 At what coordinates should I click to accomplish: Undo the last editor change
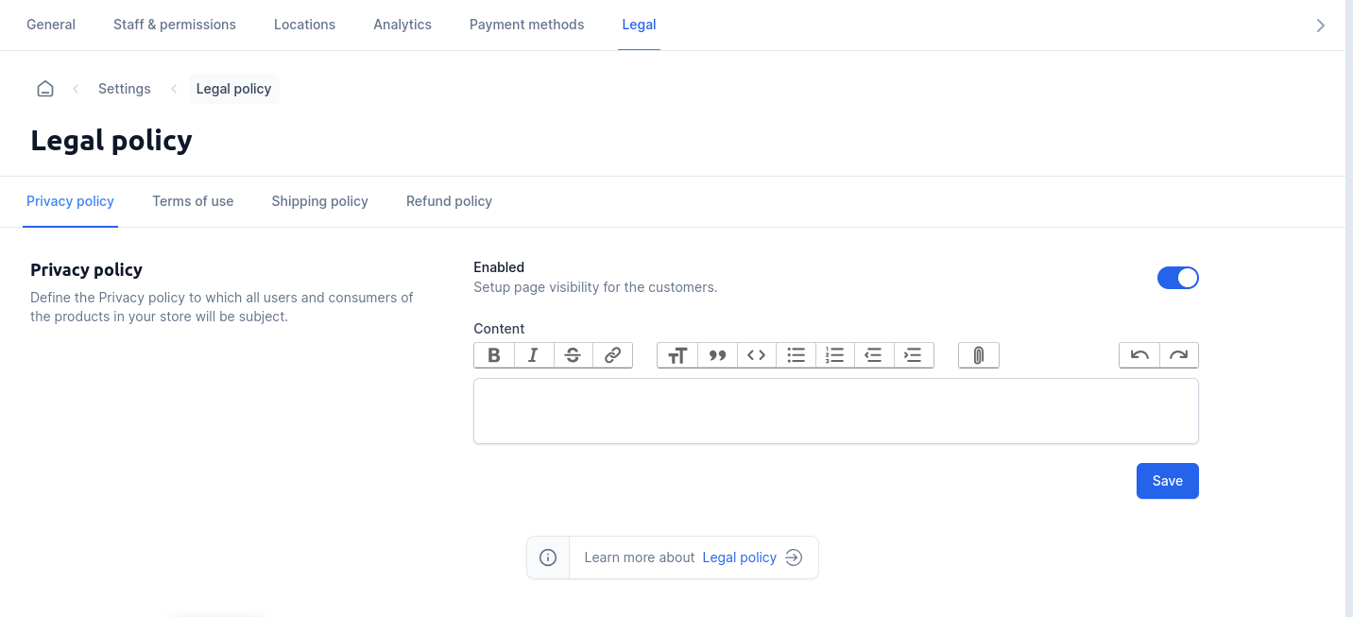coord(1139,355)
